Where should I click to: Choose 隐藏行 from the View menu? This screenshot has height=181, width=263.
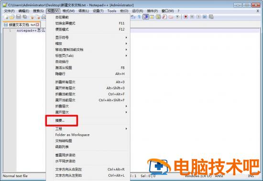(x=88, y=74)
